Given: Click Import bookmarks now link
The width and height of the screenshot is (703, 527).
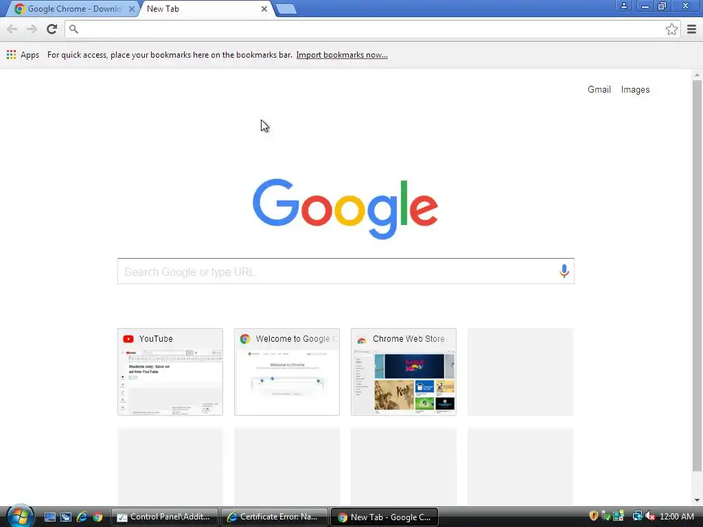Looking at the screenshot, I should [342, 55].
